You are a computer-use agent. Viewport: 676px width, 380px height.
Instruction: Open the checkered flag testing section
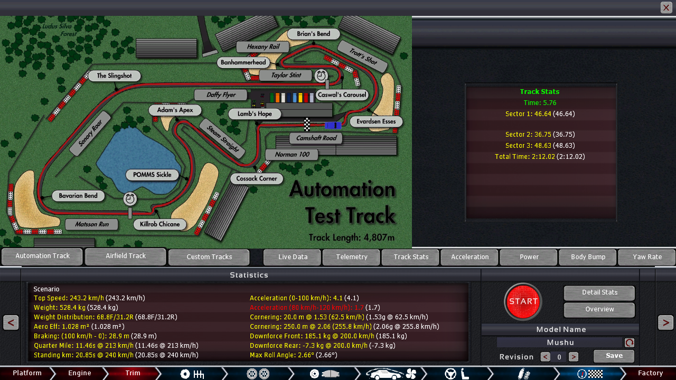589,374
